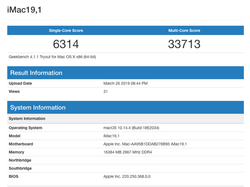Select the BIOS version 220.250.368.0.0 value
The height and width of the screenshot is (187, 250).
(127, 176)
